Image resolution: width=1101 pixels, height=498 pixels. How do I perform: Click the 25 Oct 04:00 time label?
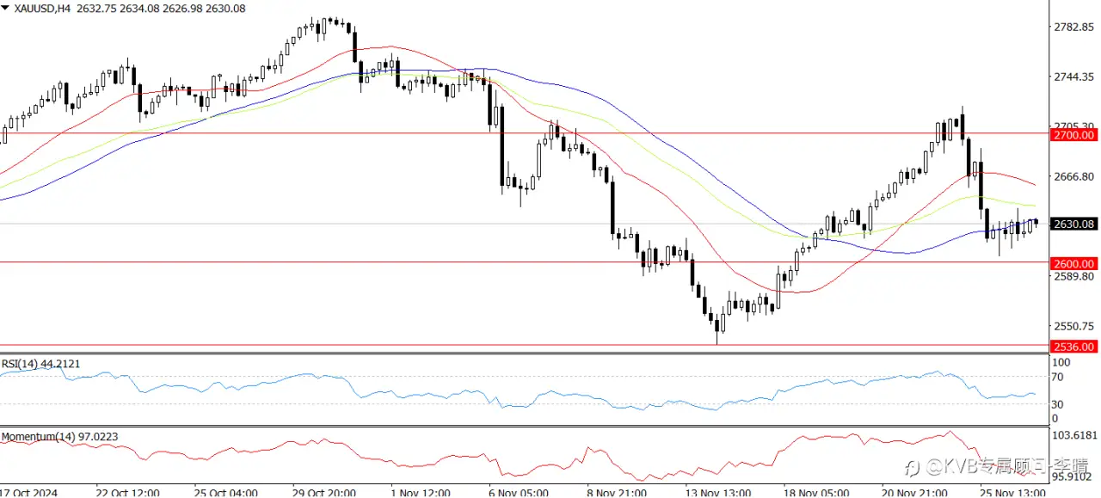(225, 492)
